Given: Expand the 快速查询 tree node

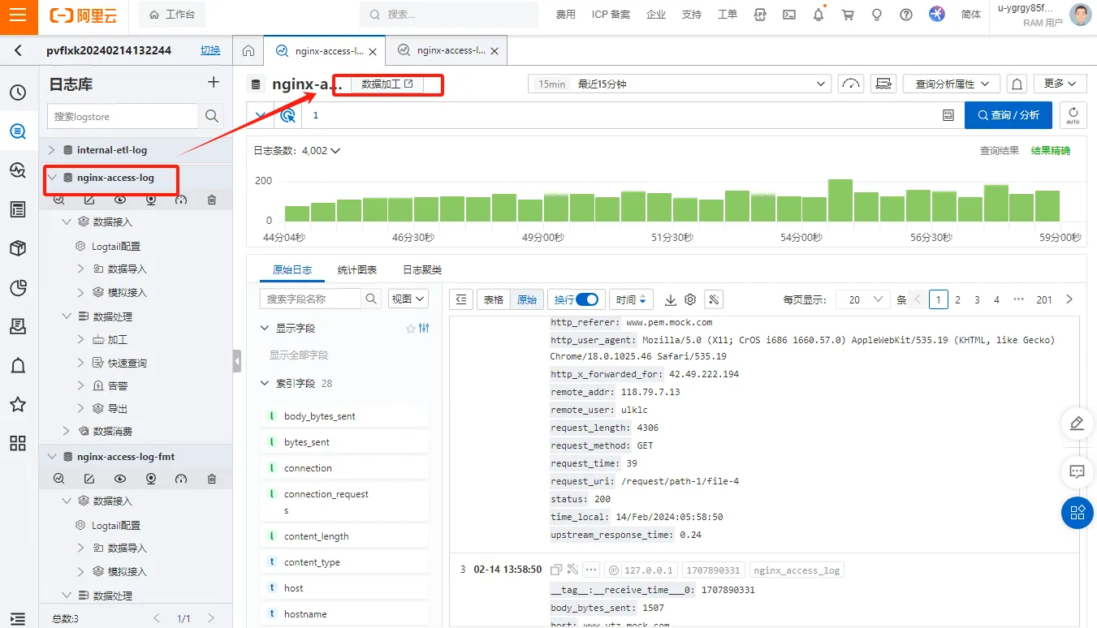Looking at the screenshot, I should 80,363.
